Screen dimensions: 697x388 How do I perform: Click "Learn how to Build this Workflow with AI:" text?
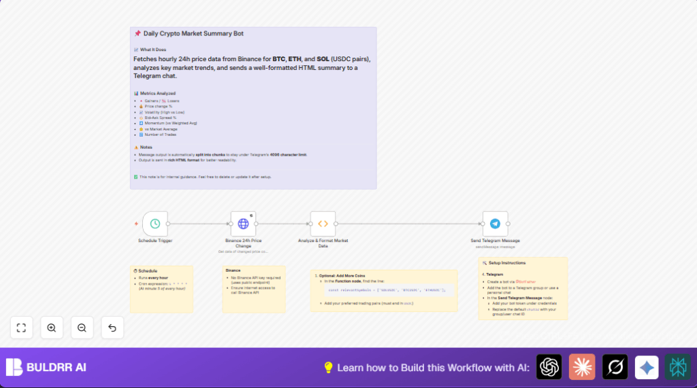coord(433,368)
